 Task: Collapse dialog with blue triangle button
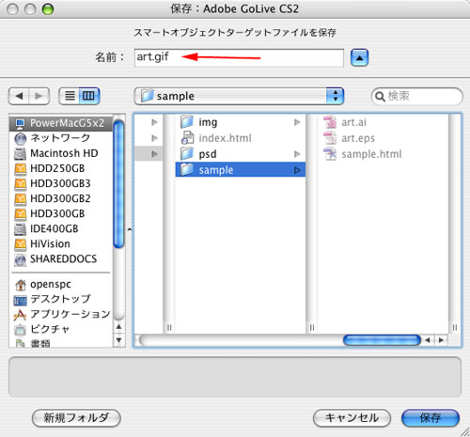359,57
